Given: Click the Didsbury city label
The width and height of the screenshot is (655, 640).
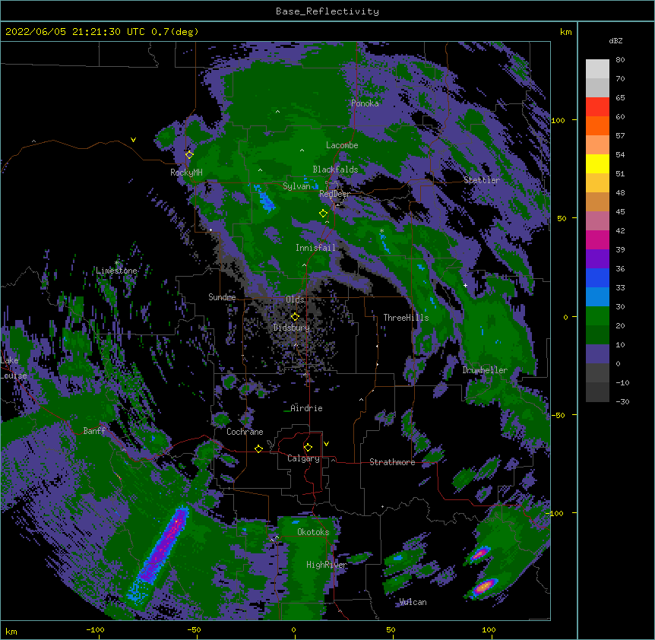Looking at the screenshot, I should pos(292,328).
